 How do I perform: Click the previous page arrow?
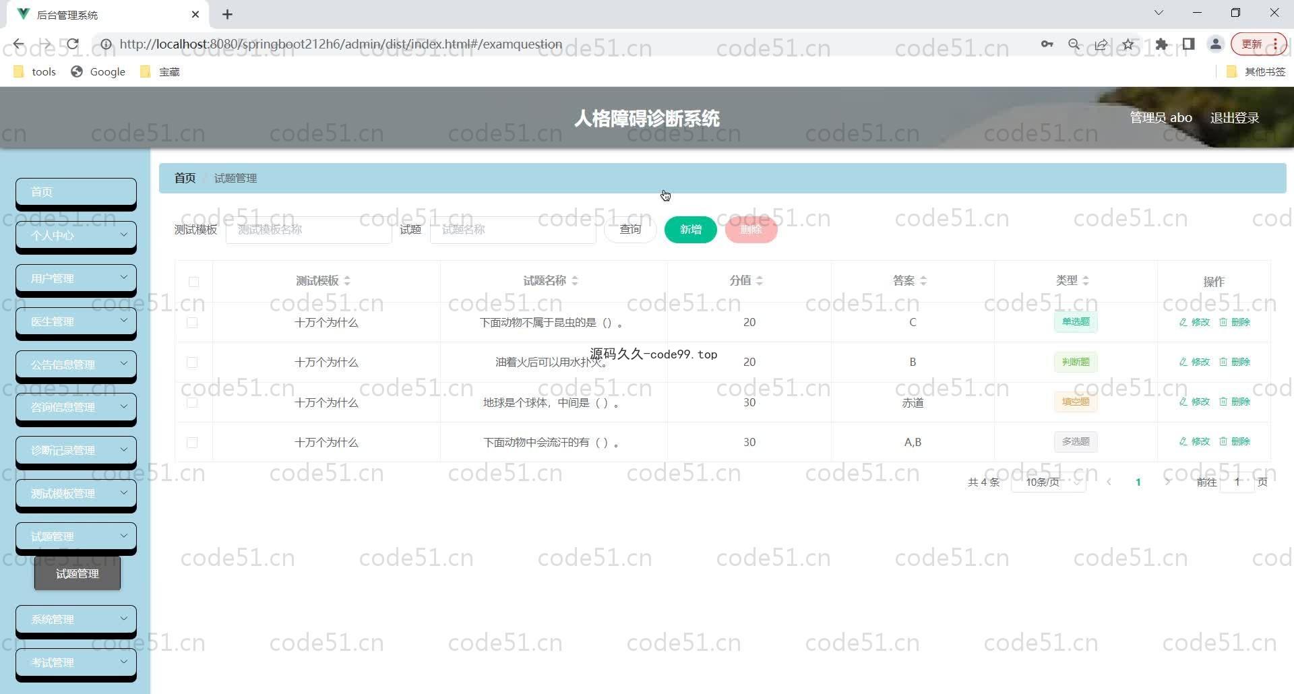pyautogui.click(x=1109, y=482)
